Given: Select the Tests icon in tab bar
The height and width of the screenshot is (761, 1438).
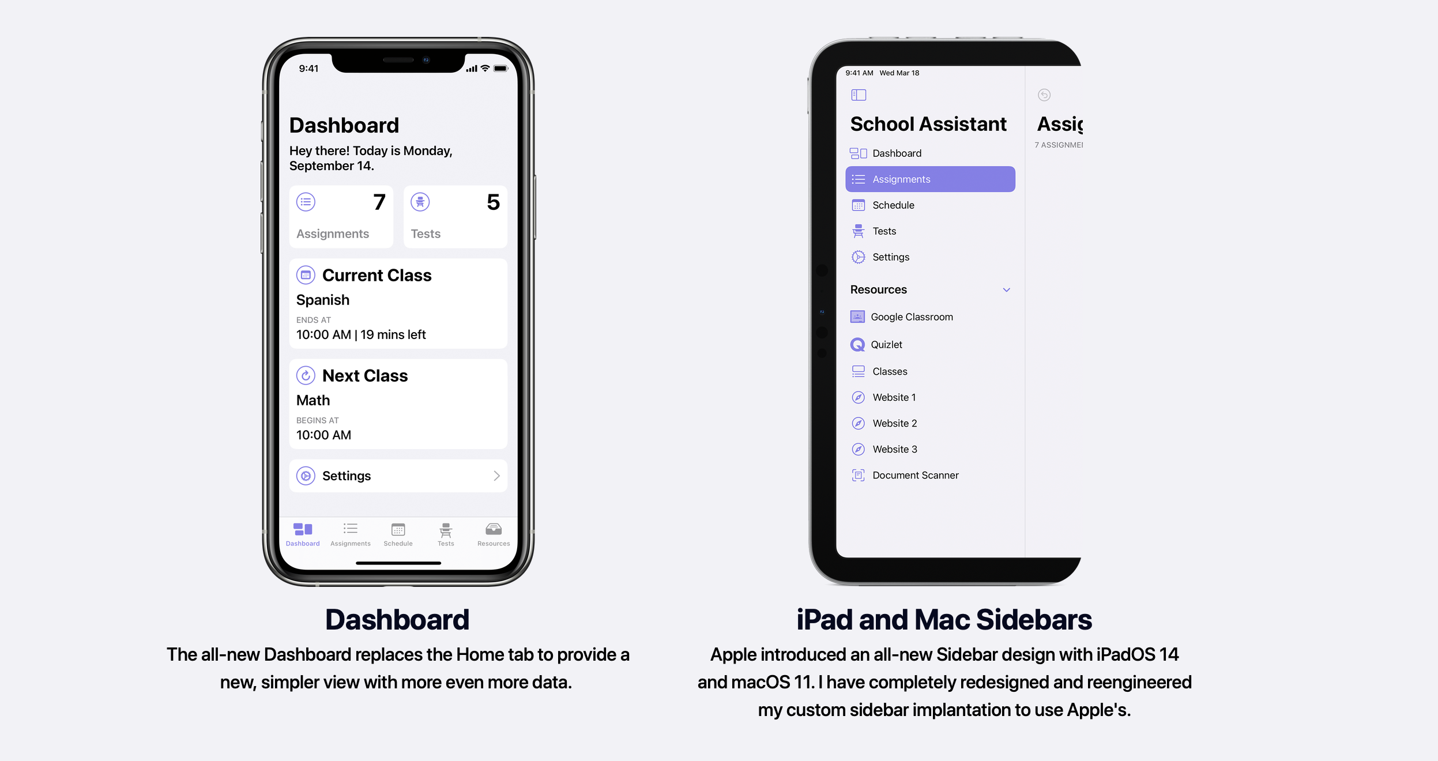Looking at the screenshot, I should [445, 529].
